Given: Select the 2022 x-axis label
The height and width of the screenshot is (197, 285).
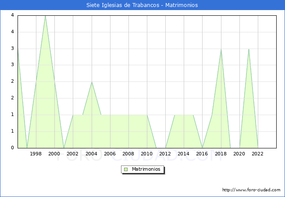Looking at the screenshot, I should (x=258, y=154).
